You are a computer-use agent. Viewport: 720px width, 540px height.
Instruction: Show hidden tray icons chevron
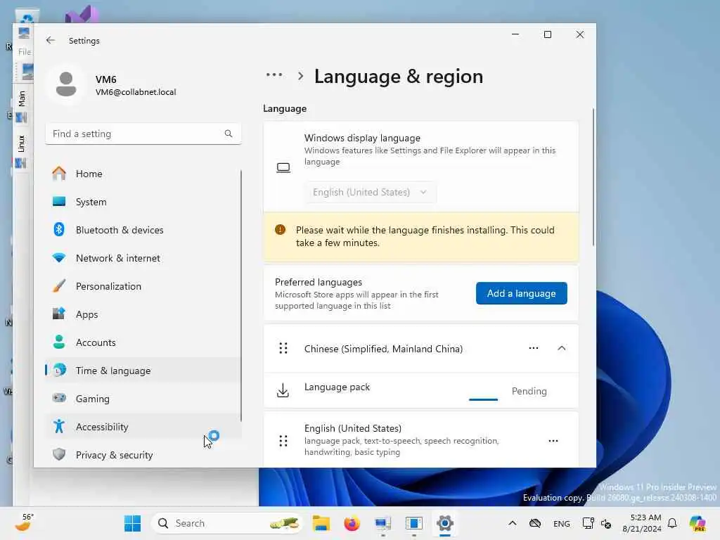pyautogui.click(x=513, y=523)
